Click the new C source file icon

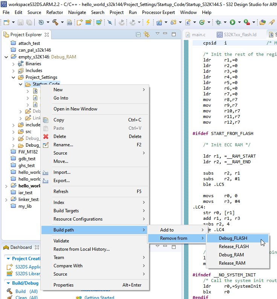point(188,22)
